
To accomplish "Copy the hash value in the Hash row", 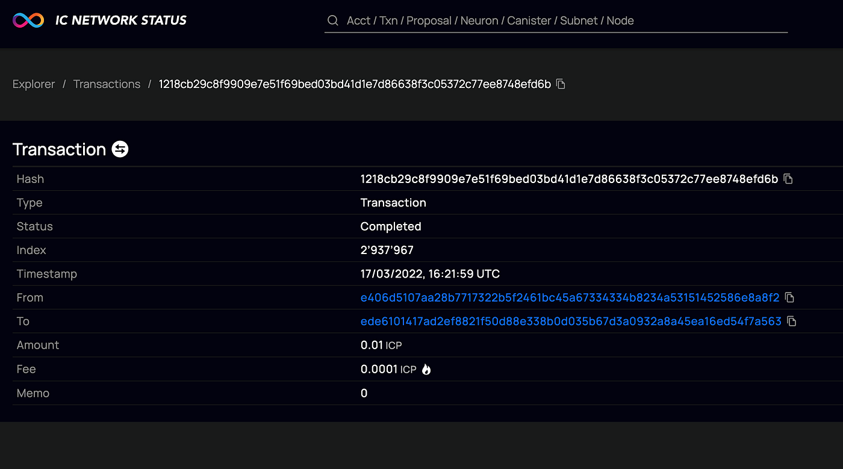I will pos(789,178).
